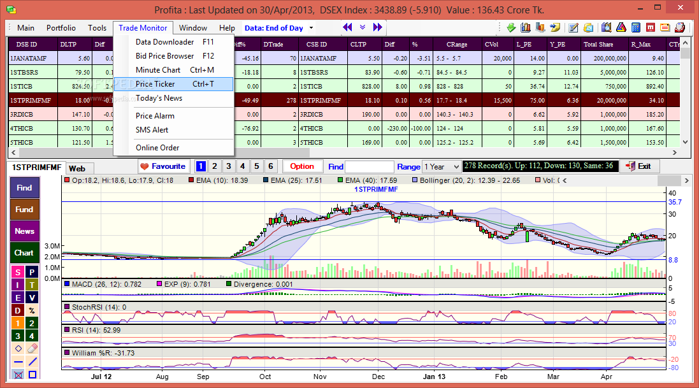Toggle the E indicator button

click(x=18, y=298)
